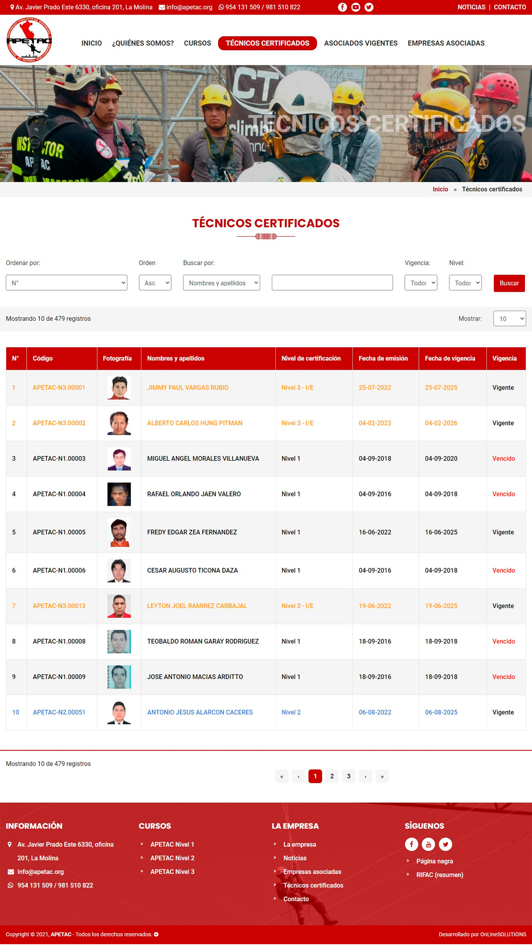Click the APETAC logo
The width and height of the screenshot is (532, 946).
[29, 40]
